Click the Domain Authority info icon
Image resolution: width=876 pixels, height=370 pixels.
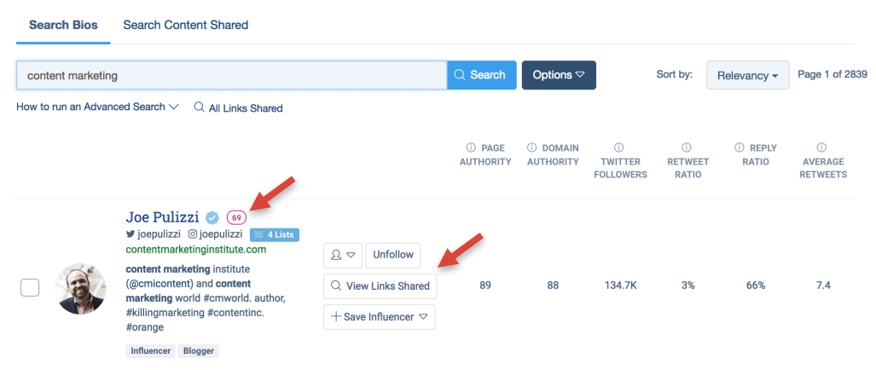pyautogui.click(x=531, y=147)
